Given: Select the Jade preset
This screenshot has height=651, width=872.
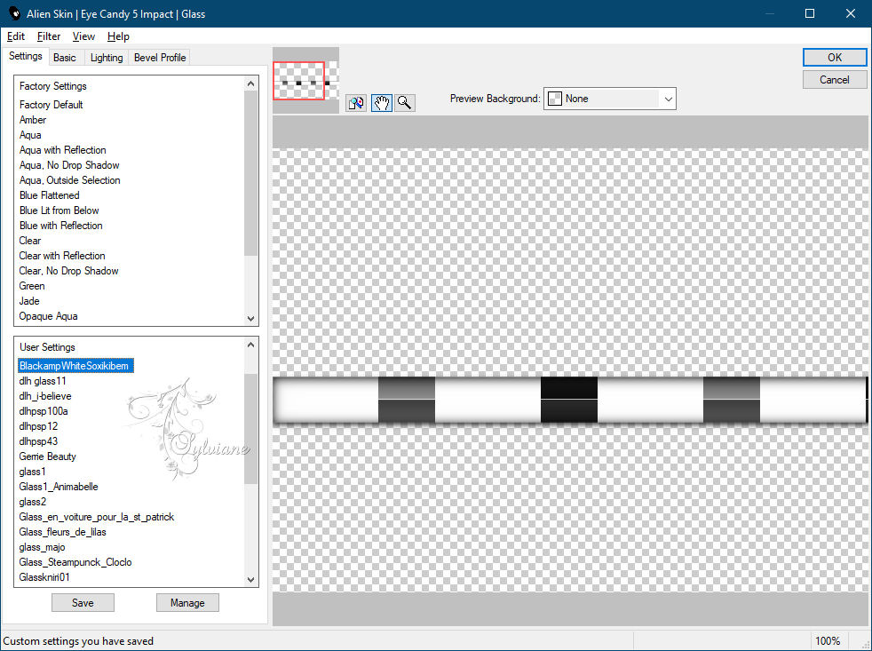Looking at the screenshot, I should 29,300.
